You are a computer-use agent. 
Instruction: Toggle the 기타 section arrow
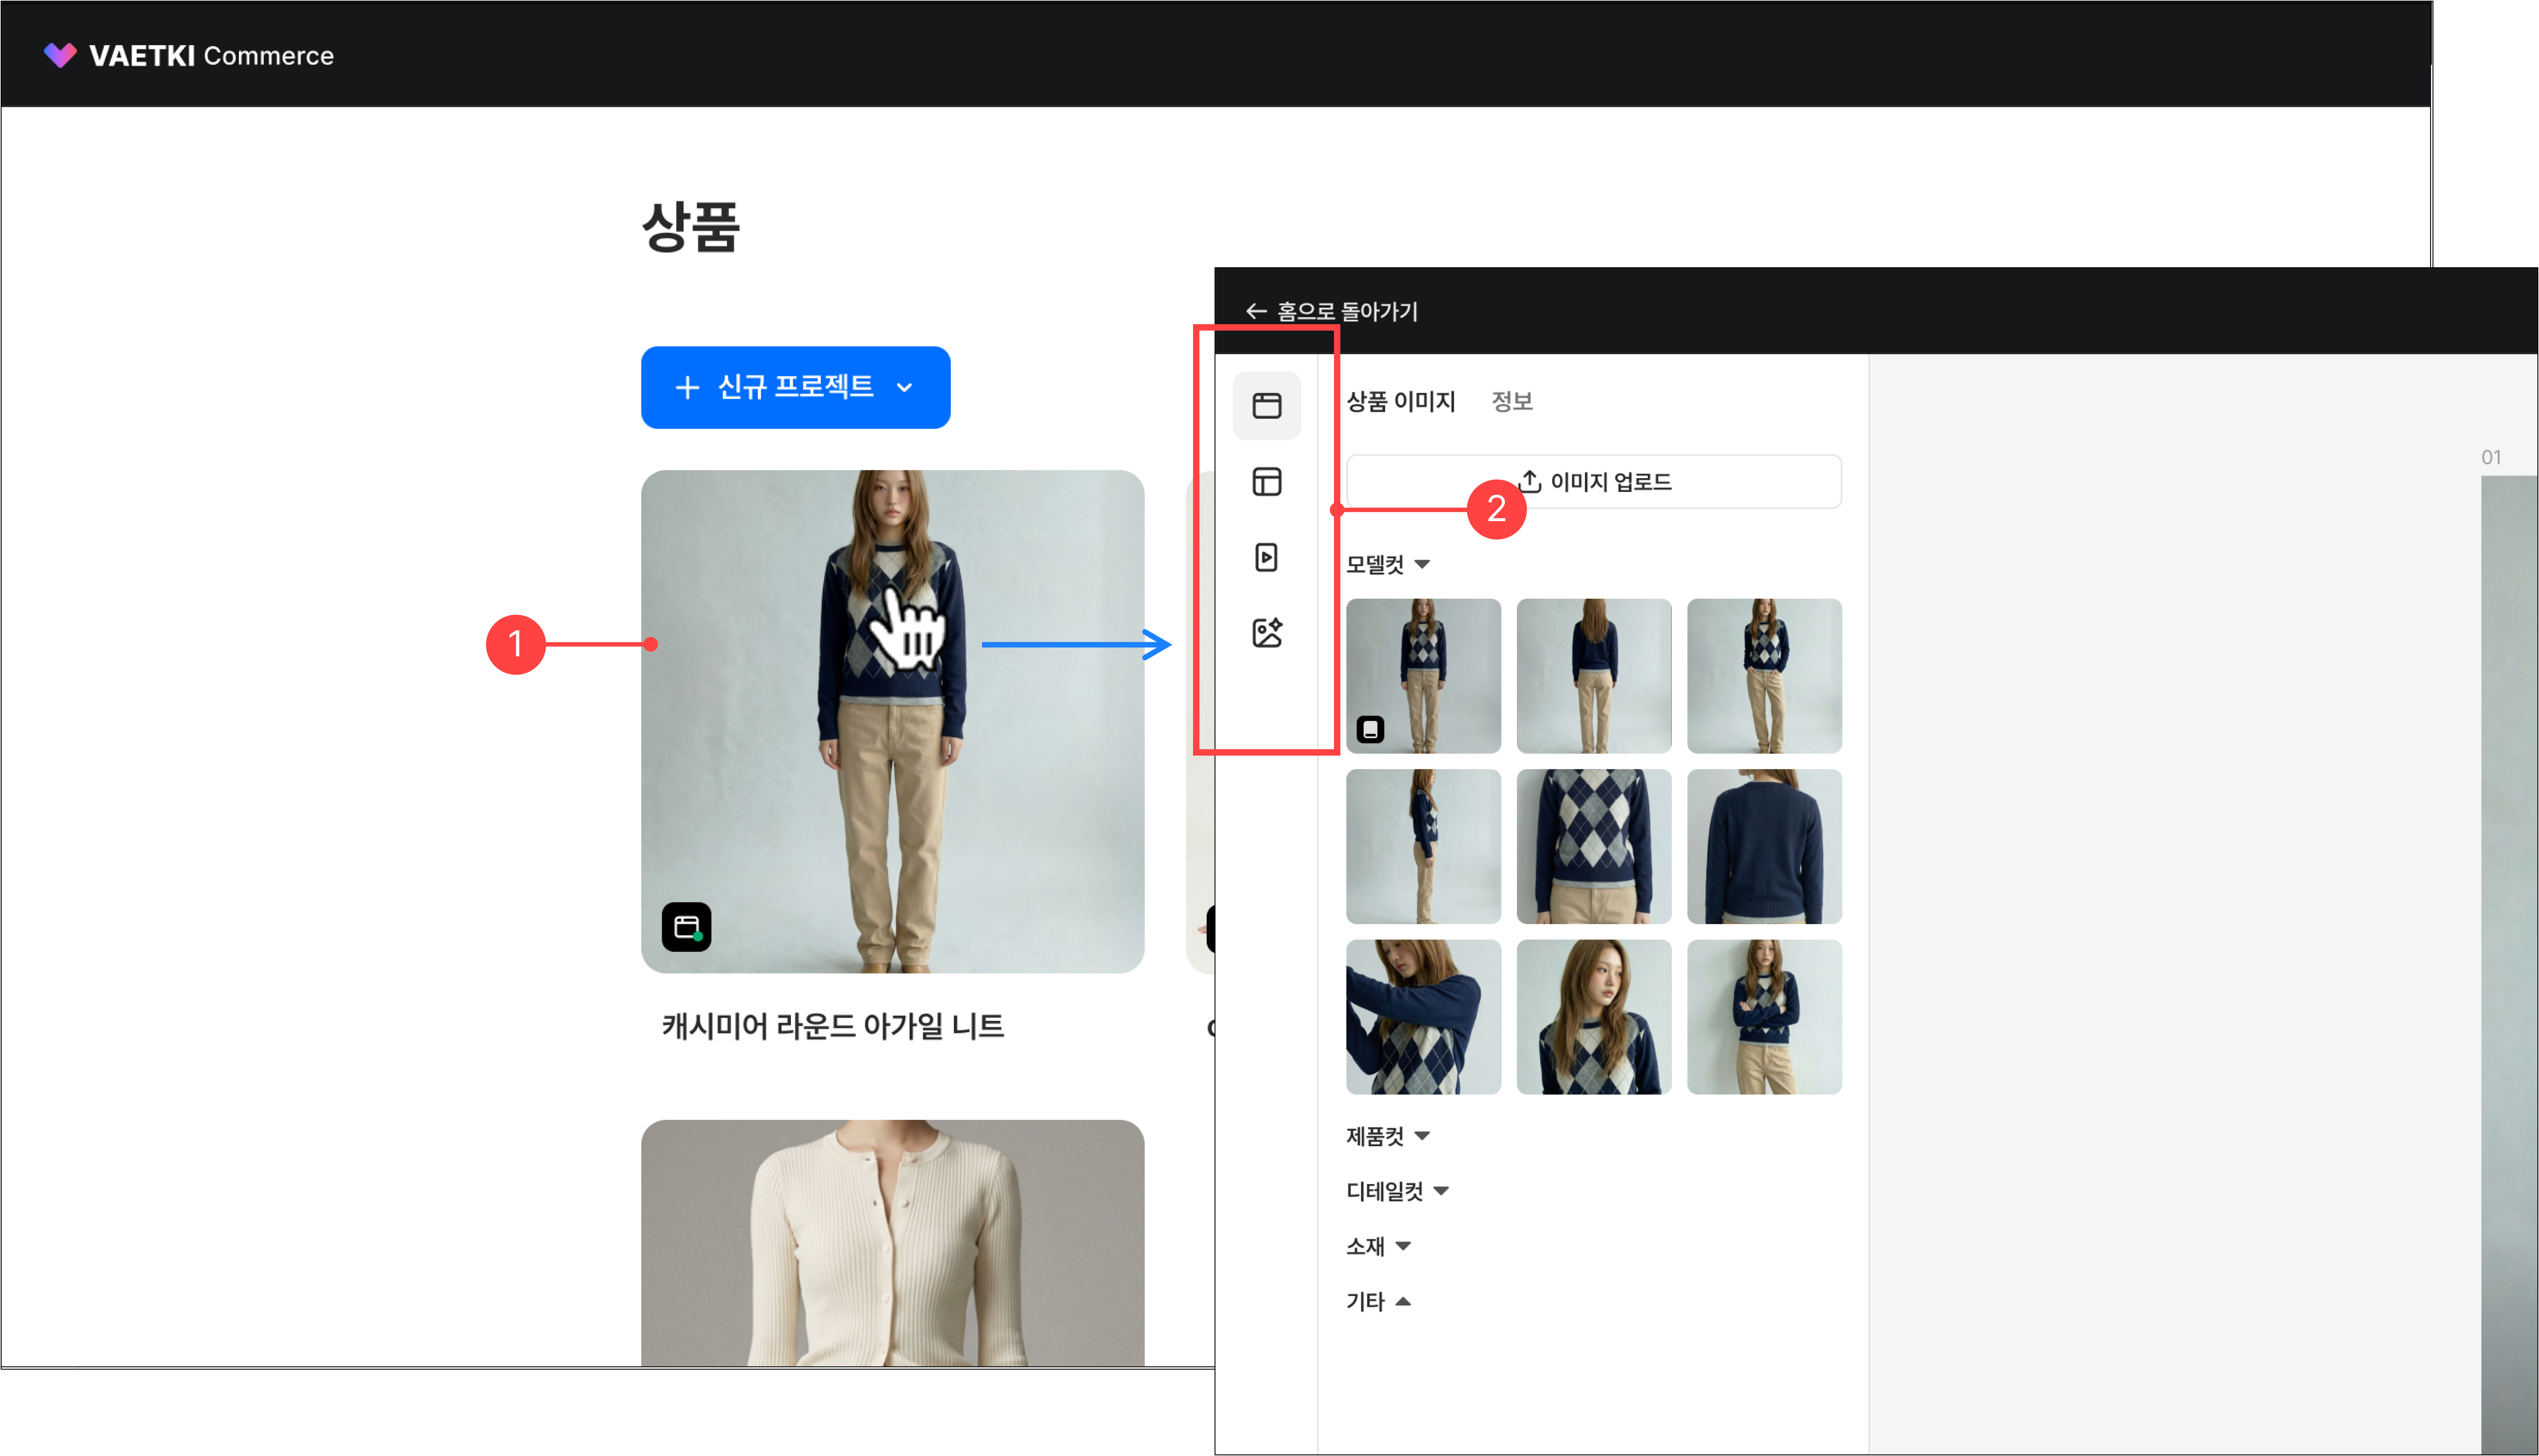click(1403, 1301)
